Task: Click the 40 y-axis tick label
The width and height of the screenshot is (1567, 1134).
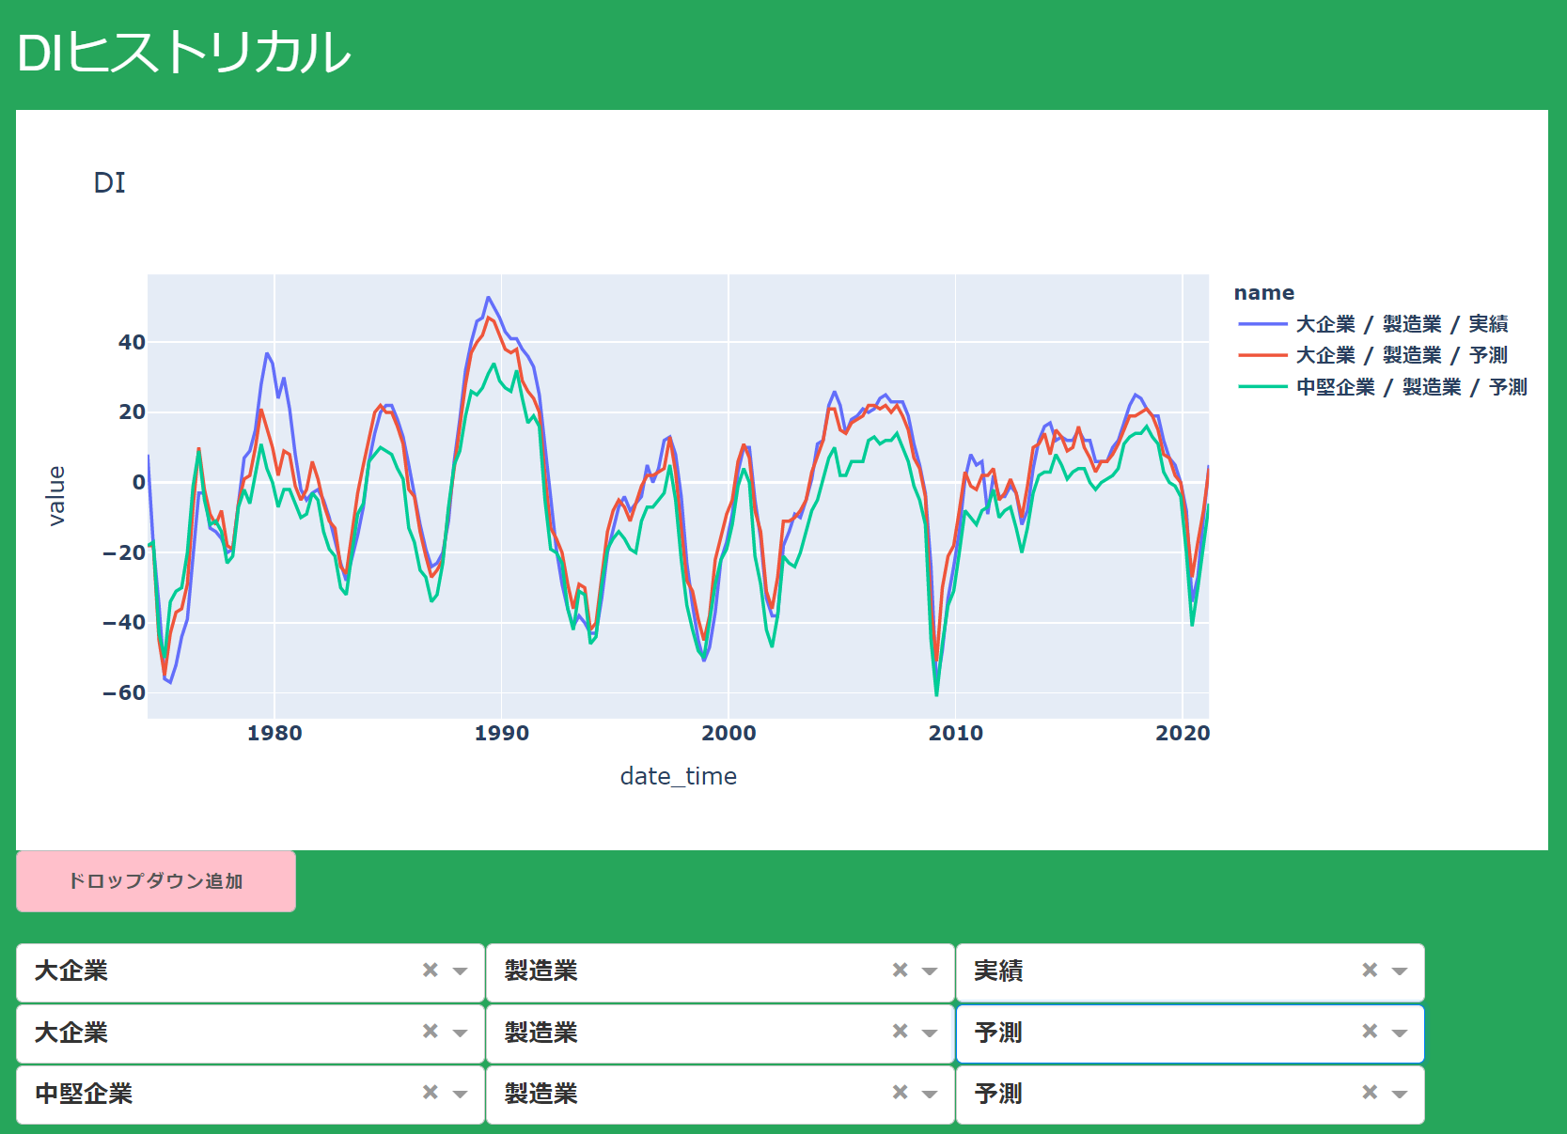Action: tap(132, 343)
